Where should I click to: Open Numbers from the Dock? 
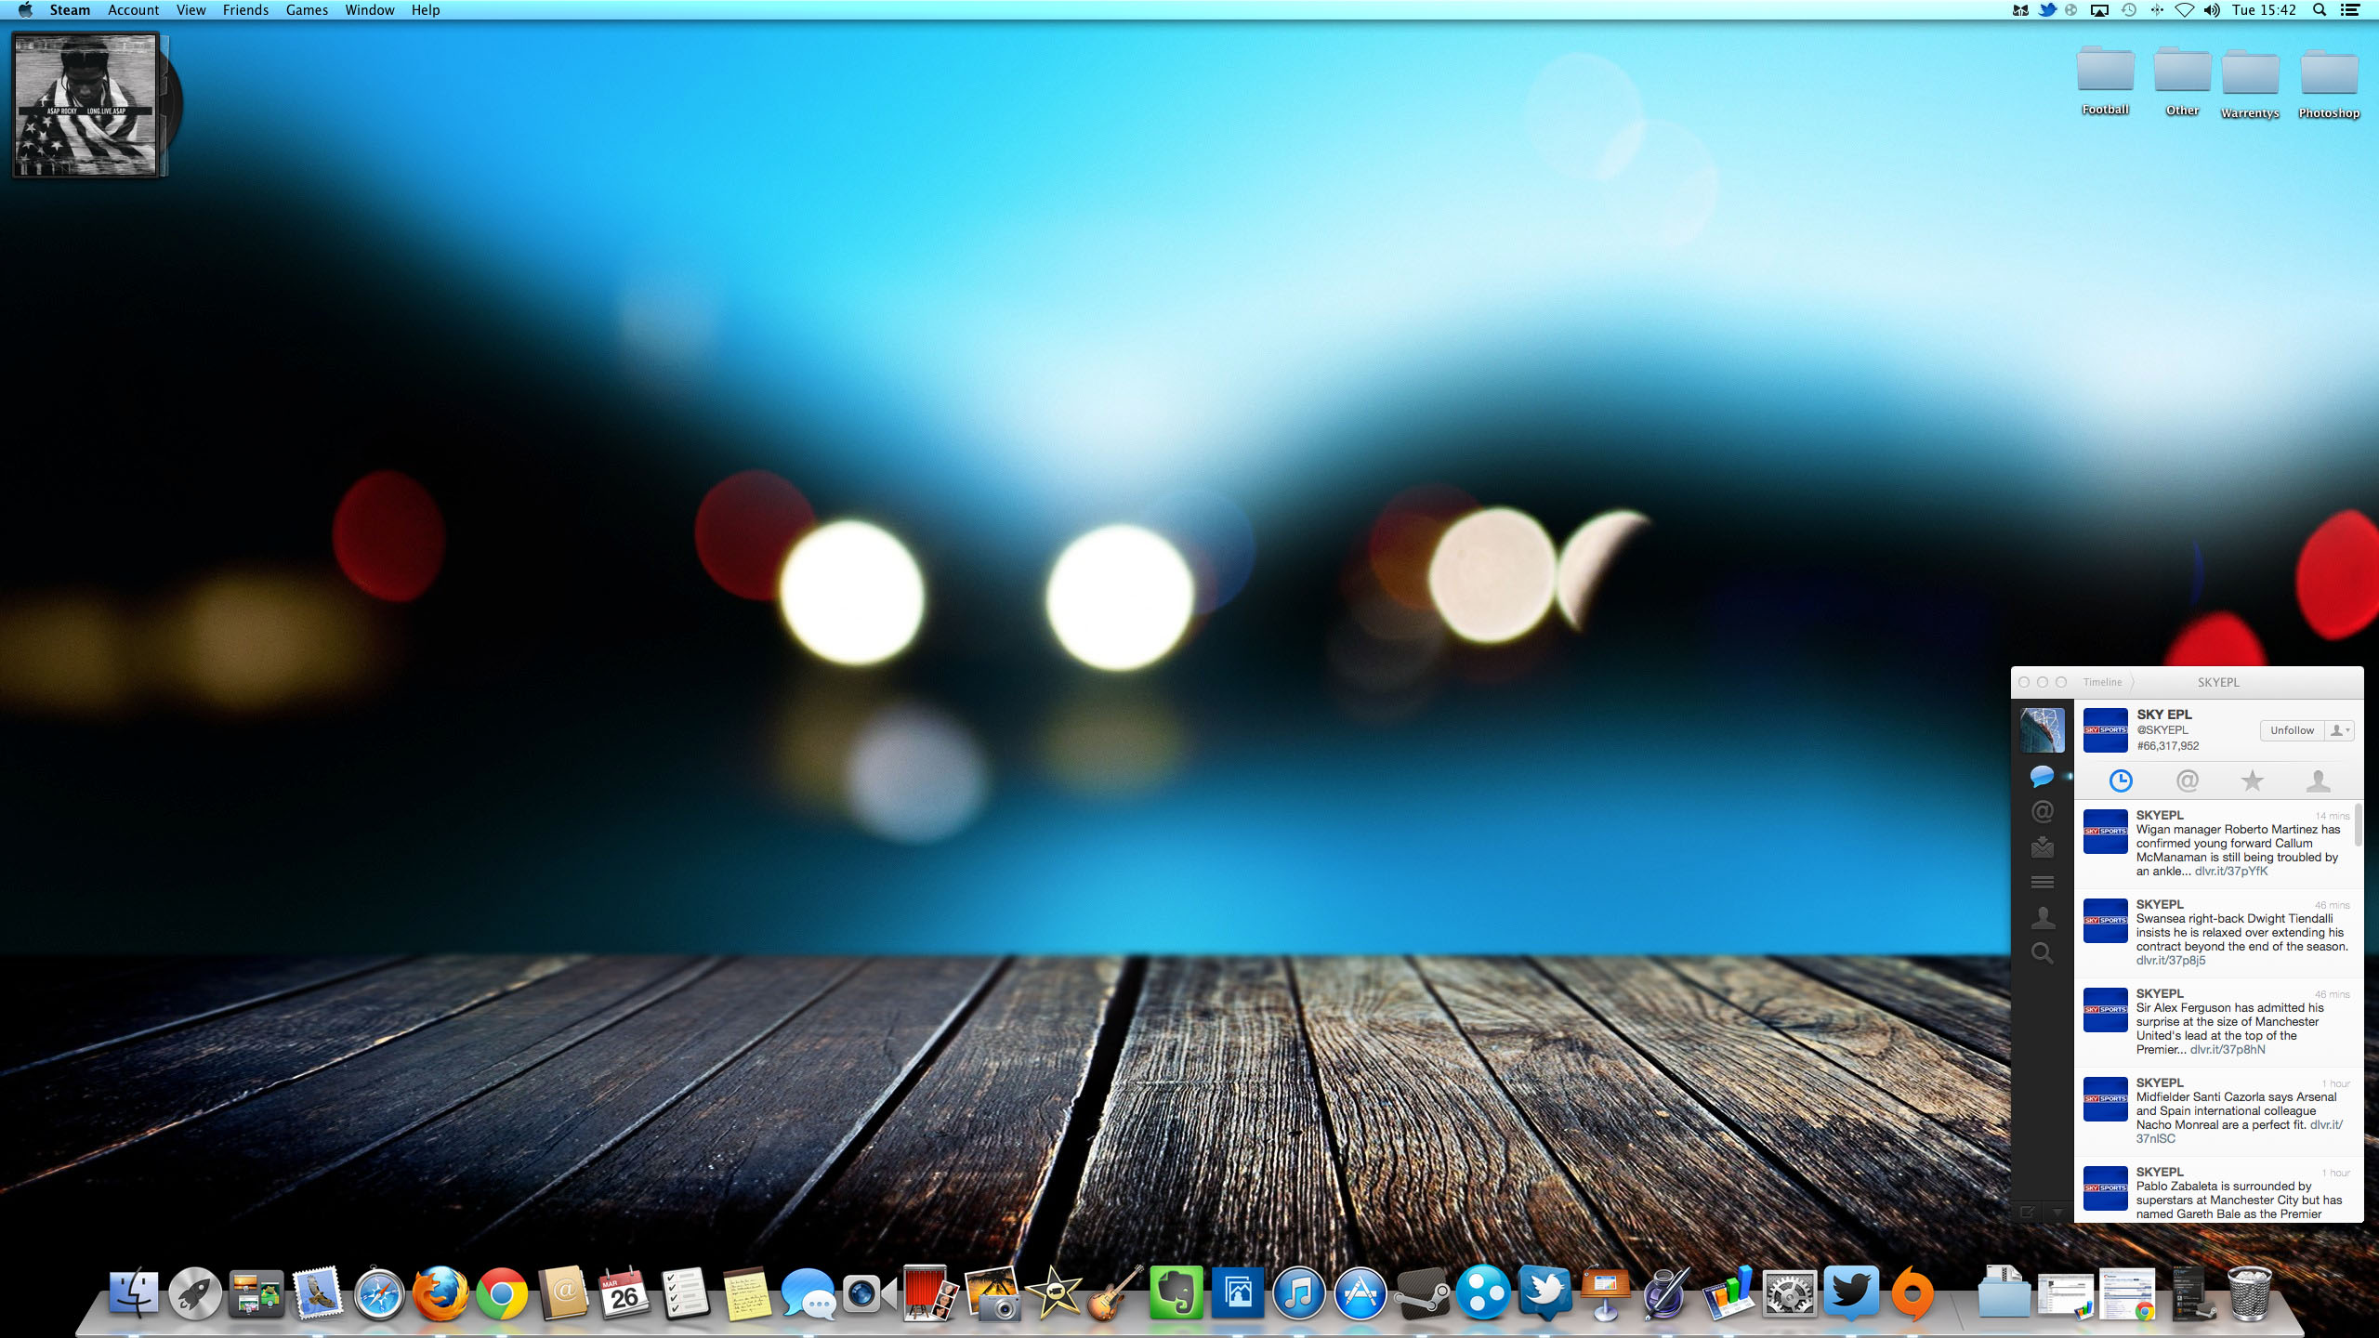point(1728,1293)
